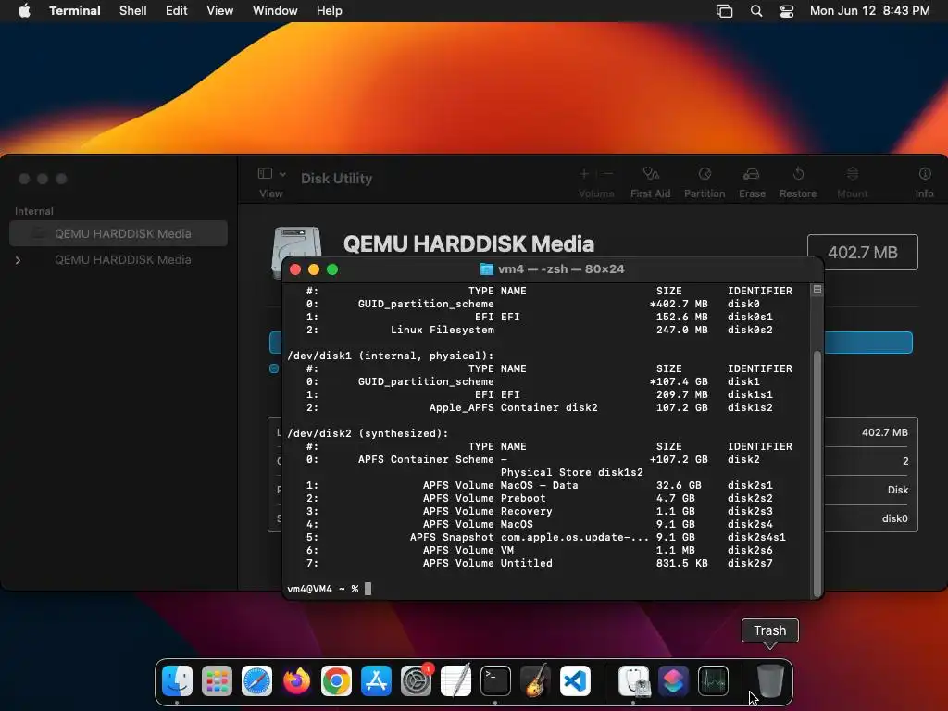This screenshot has width=948, height=711.
Task: Open the View menu in menu bar
Action: pos(220,11)
